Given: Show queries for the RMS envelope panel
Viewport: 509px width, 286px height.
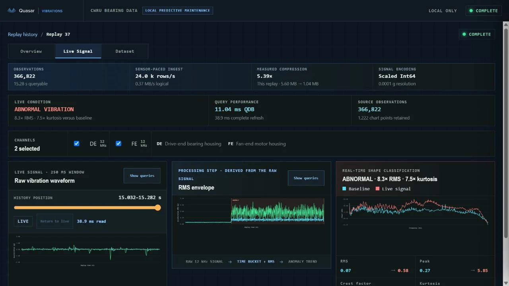Looking at the screenshot, I should 306,178.
